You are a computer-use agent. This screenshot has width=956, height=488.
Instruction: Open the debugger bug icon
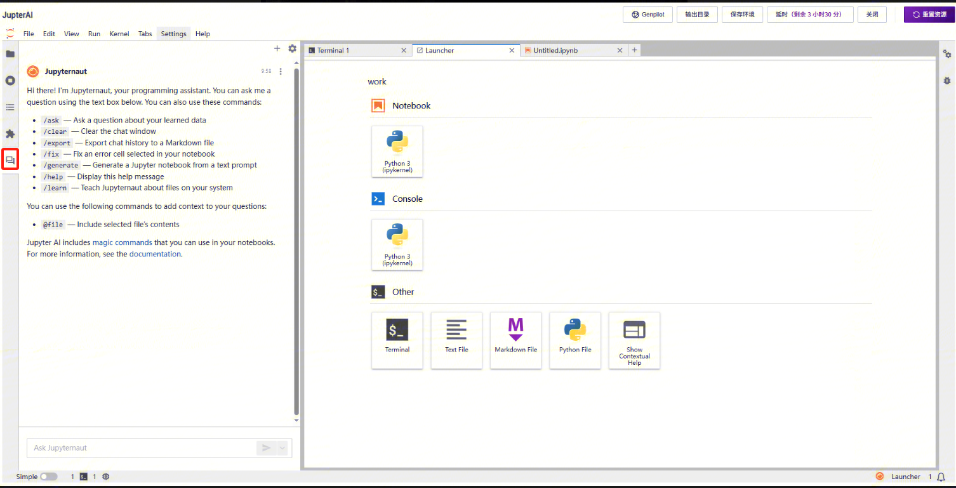coord(947,81)
